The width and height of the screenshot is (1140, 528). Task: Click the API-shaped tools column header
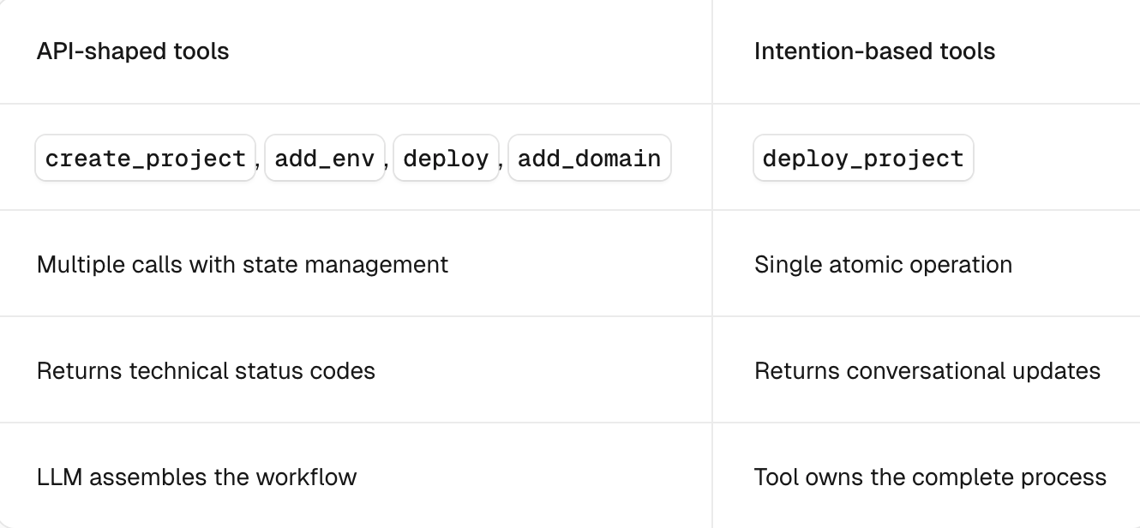pos(133,51)
